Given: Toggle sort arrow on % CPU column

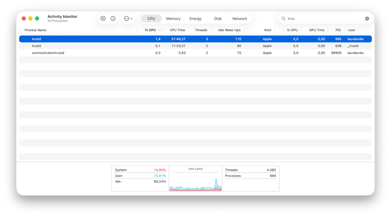Looking at the screenshot, I should [160, 30].
